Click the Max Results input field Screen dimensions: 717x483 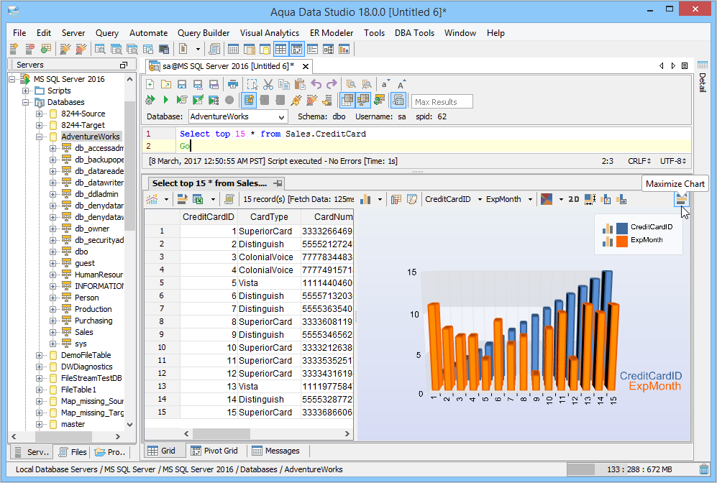pos(442,102)
